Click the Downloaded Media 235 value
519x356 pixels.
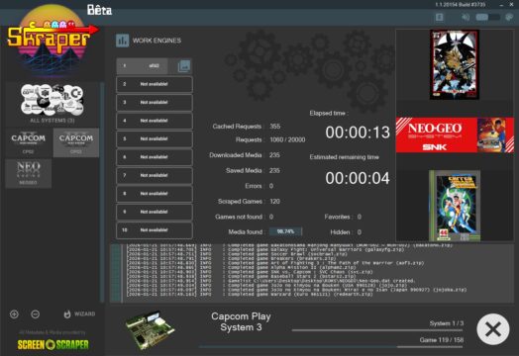tap(274, 155)
